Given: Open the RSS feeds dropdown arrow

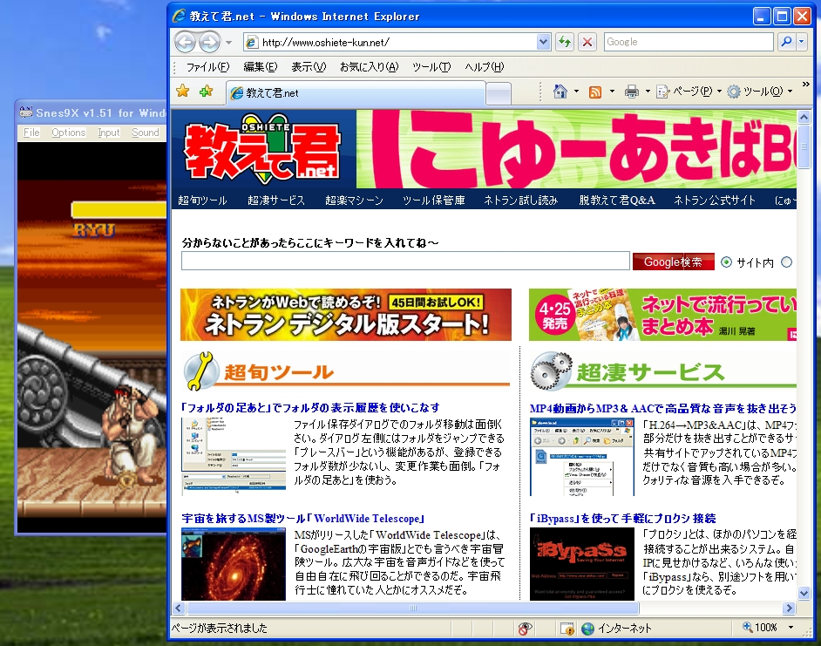Looking at the screenshot, I should pyautogui.click(x=612, y=92).
